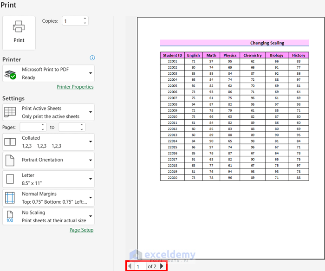Click the 'Math' column header in preview
325x271 pixels.
[x=211, y=55]
